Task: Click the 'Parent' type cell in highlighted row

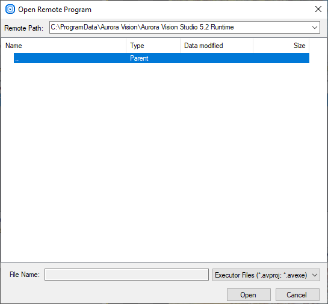Action: point(139,58)
